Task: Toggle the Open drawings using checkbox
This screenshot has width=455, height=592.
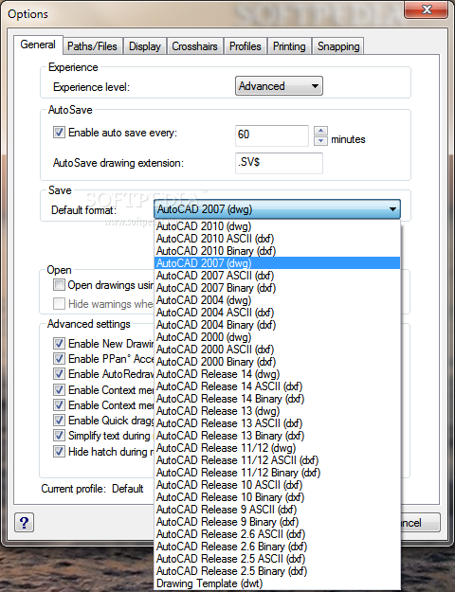Action: click(x=59, y=285)
